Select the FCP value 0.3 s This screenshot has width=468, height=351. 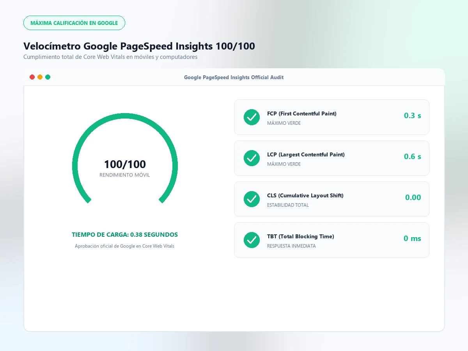tap(413, 115)
